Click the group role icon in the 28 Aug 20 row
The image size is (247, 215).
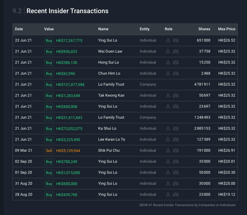coord(176,195)
